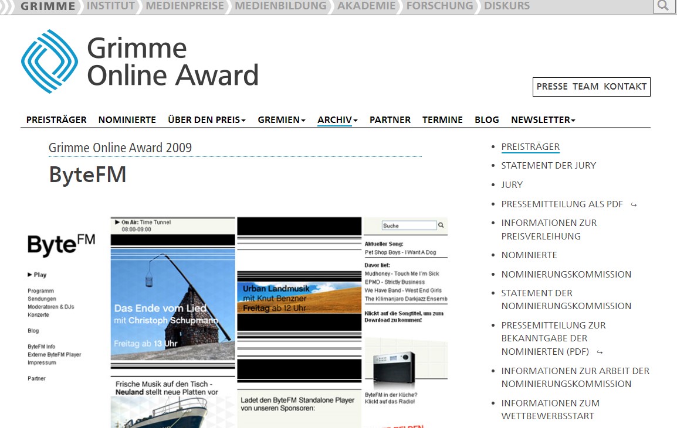
Task: Open NOMINIERTE in main navigation
Action: pyautogui.click(x=127, y=120)
